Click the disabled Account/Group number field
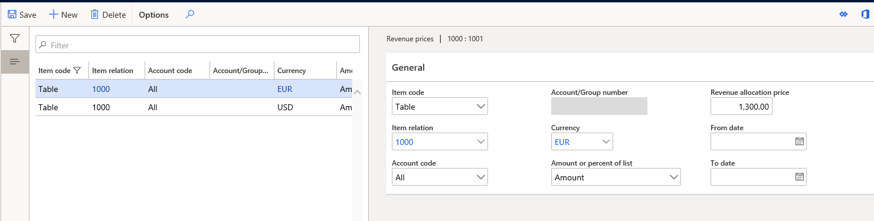874x221 pixels. point(599,106)
